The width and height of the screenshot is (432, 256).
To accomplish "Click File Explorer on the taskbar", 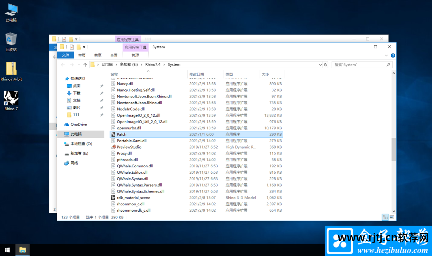I will pos(22,250).
